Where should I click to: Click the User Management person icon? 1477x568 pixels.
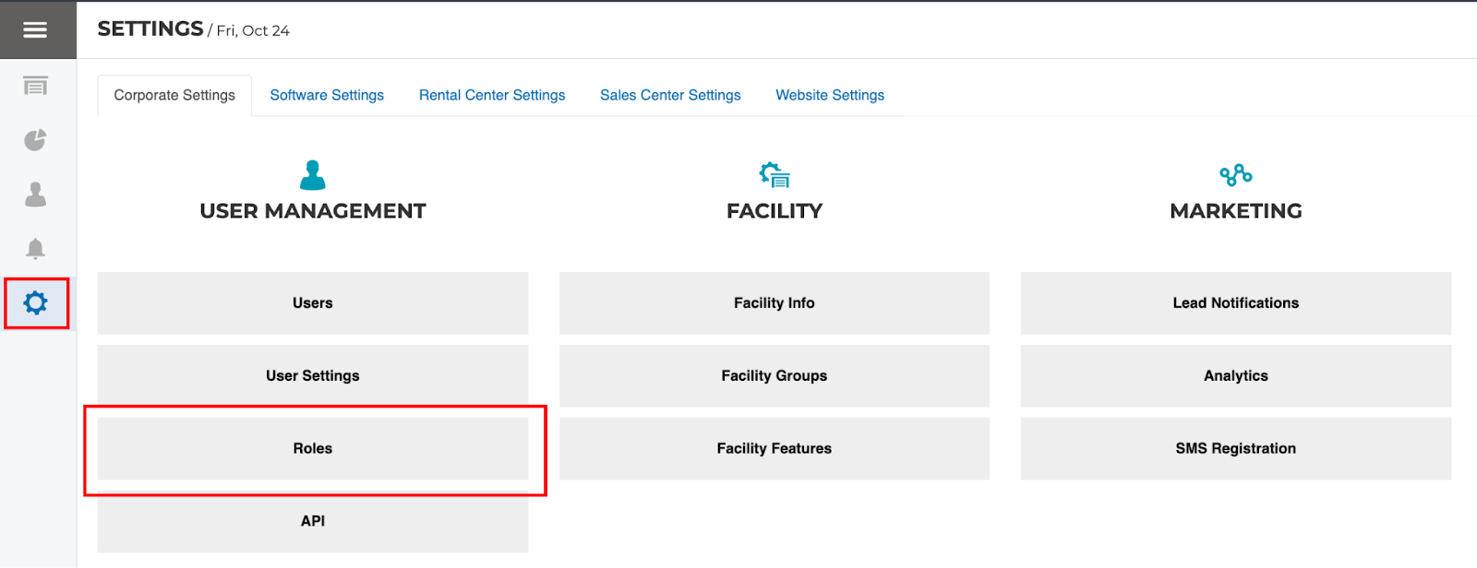(313, 174)
